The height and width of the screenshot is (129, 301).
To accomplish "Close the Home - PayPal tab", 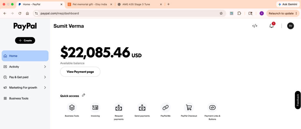I will point(61,4).
